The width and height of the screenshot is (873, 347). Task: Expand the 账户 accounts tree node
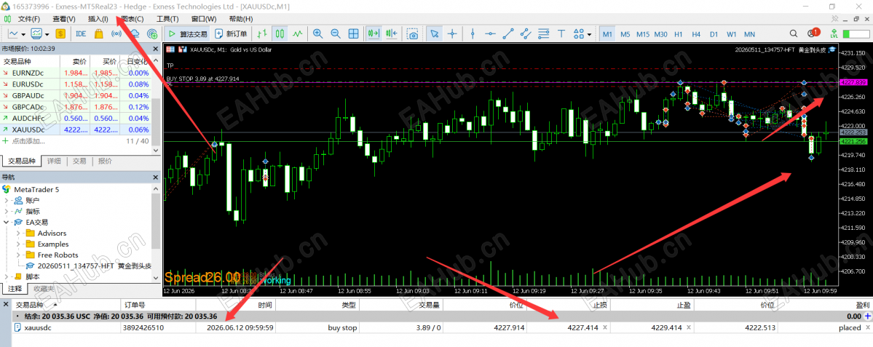pyautogui.click(x=7, y=200)
